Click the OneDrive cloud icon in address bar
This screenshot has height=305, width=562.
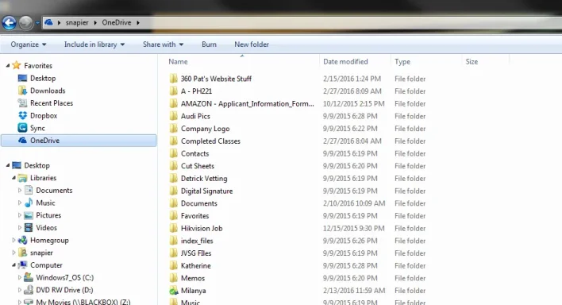point(48,22)
